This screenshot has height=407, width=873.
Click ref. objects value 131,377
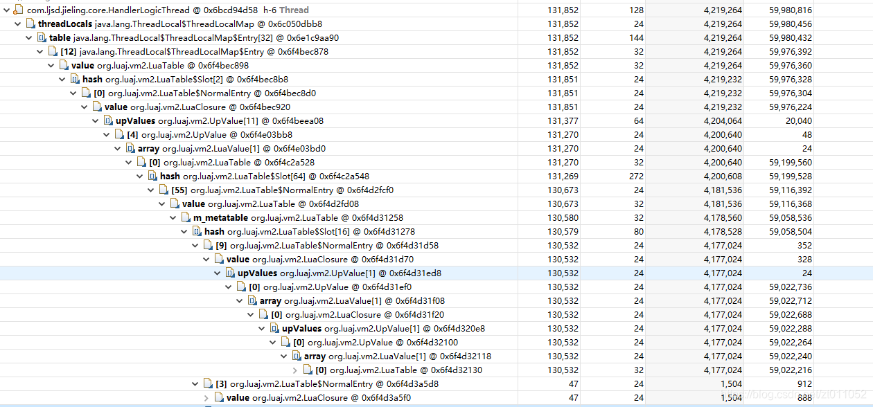pyautogui.click(x=563, y=121)
